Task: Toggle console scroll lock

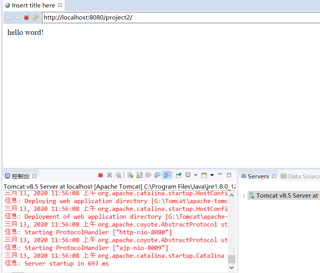Action: (x=139, y=175)
